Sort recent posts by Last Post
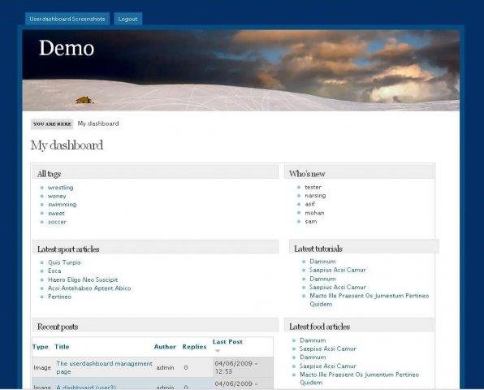 (x=227, y=342)
